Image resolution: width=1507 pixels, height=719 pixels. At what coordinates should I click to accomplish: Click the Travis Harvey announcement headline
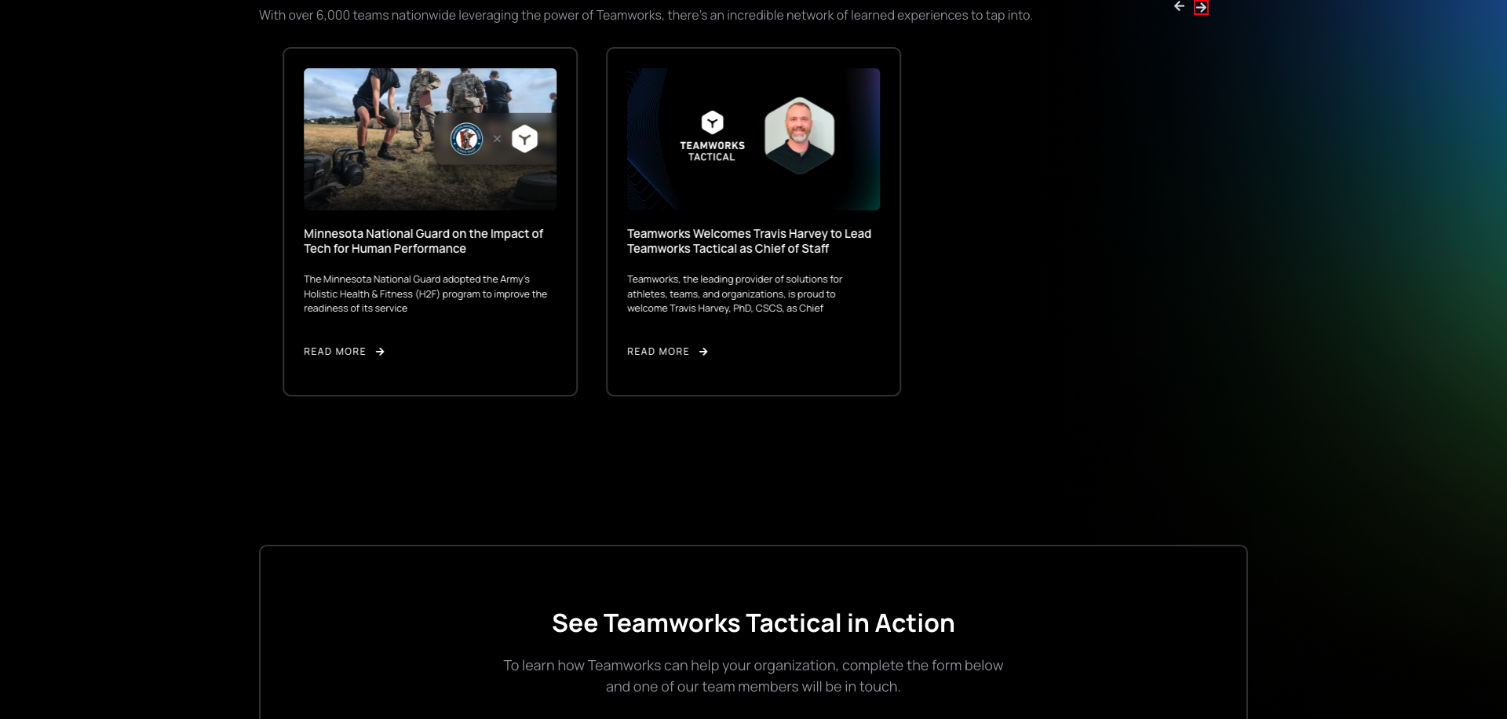749,241
